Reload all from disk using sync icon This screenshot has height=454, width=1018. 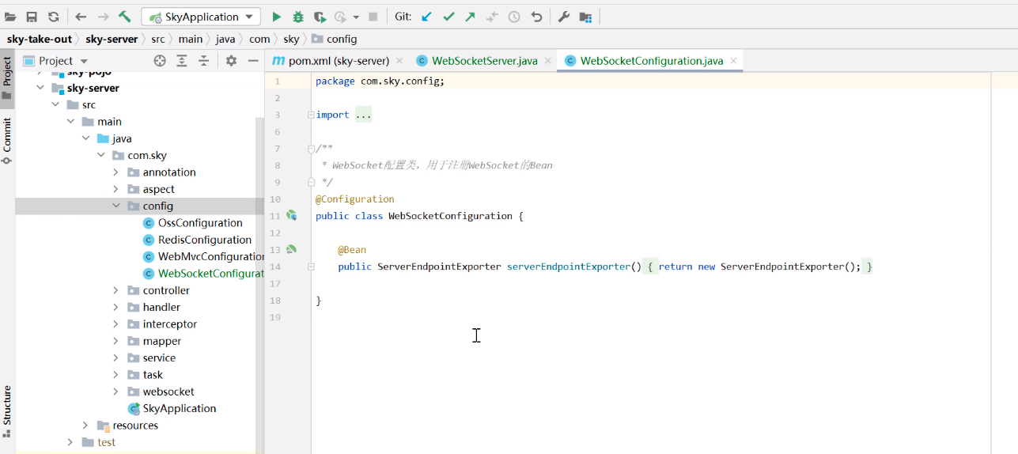(x=53, y=17)
